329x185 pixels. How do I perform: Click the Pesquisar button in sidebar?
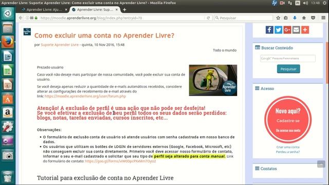pyautogui.click(x=288, y=69)
